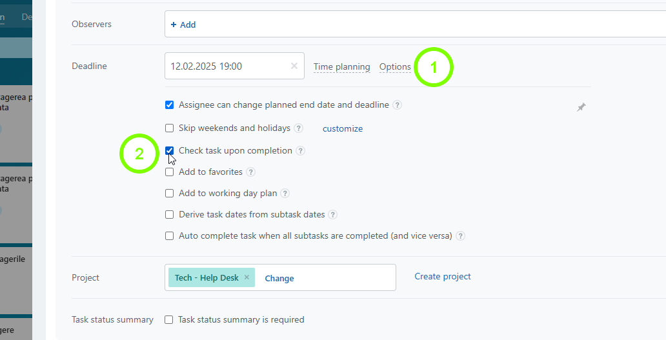
Task: Toggle Check task upon completion checkbox
Action: (x=170, y=151)
